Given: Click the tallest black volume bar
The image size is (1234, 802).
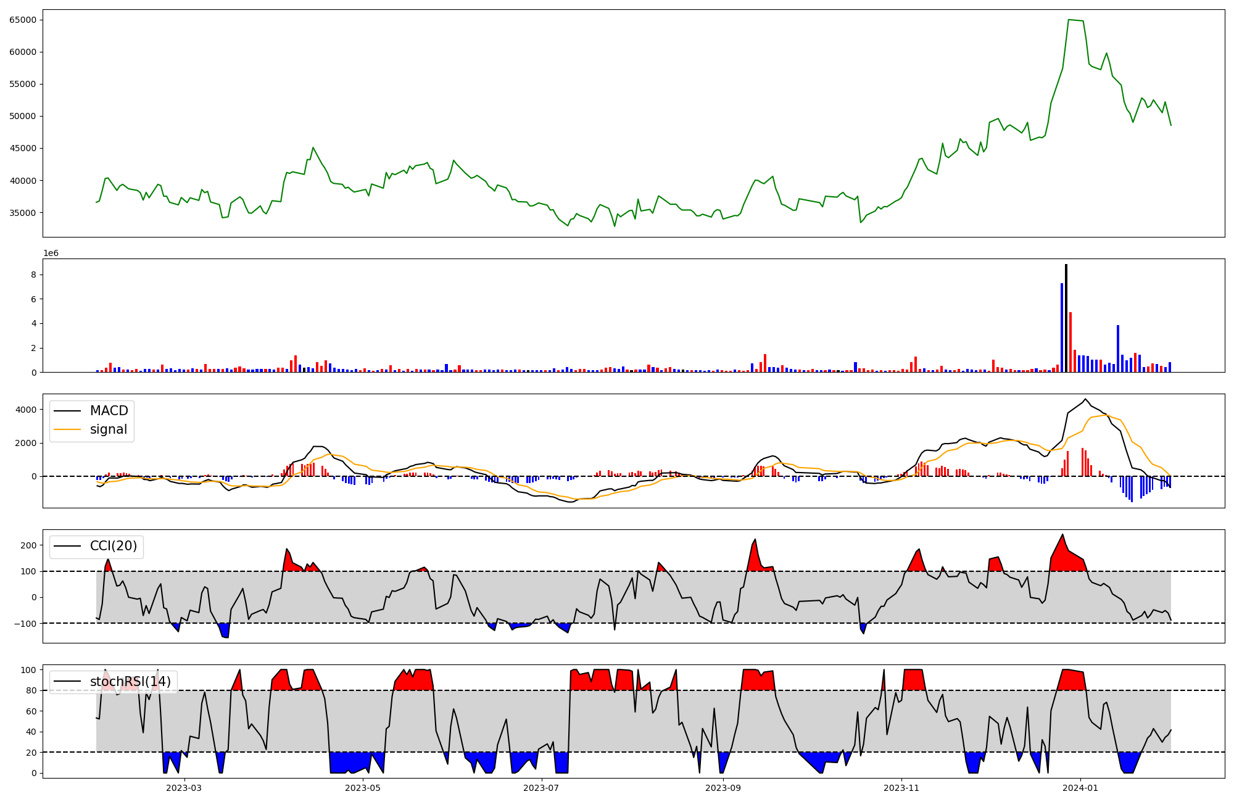Looking at the screenshot, I should (1066, 318).
